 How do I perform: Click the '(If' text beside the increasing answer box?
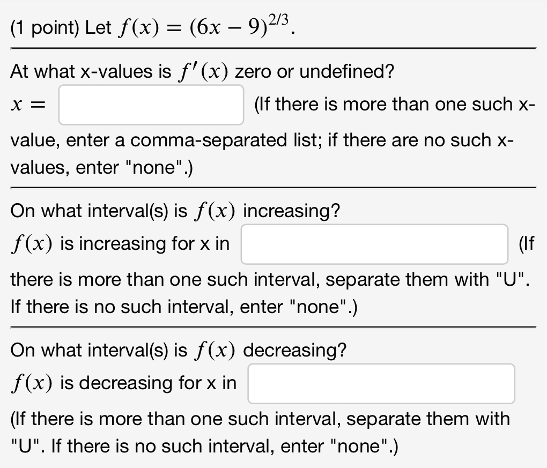528,243
